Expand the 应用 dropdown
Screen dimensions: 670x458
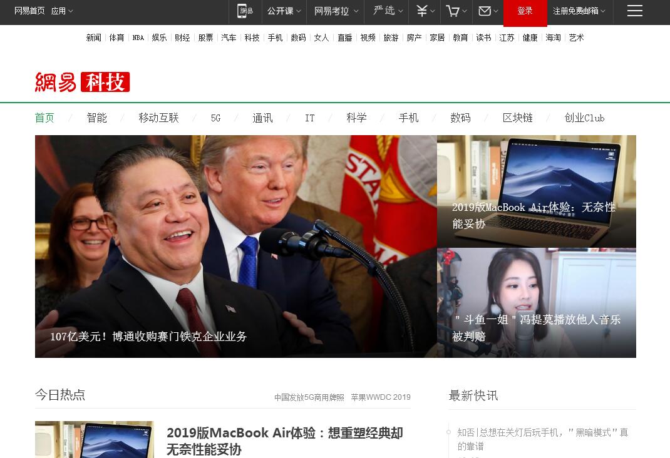click(62, 11)
